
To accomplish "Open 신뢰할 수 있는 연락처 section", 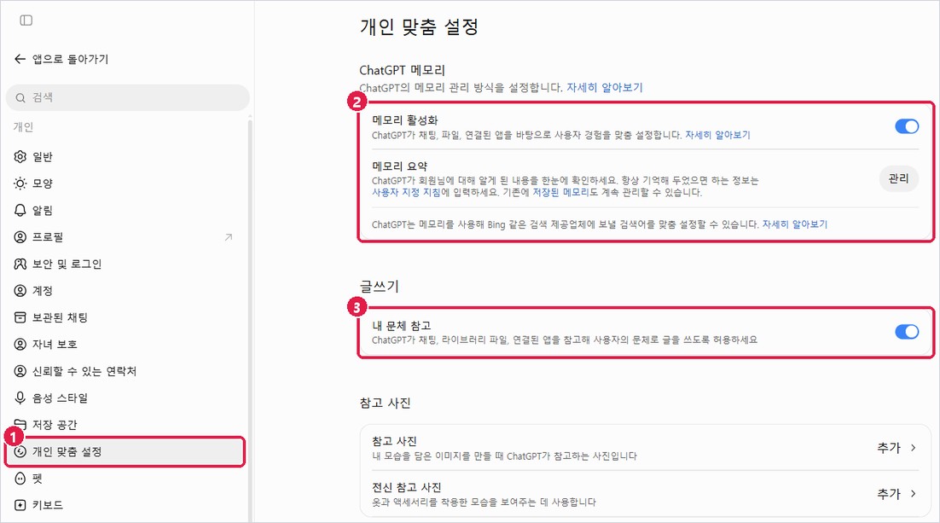I will click(x=126, y=371).
